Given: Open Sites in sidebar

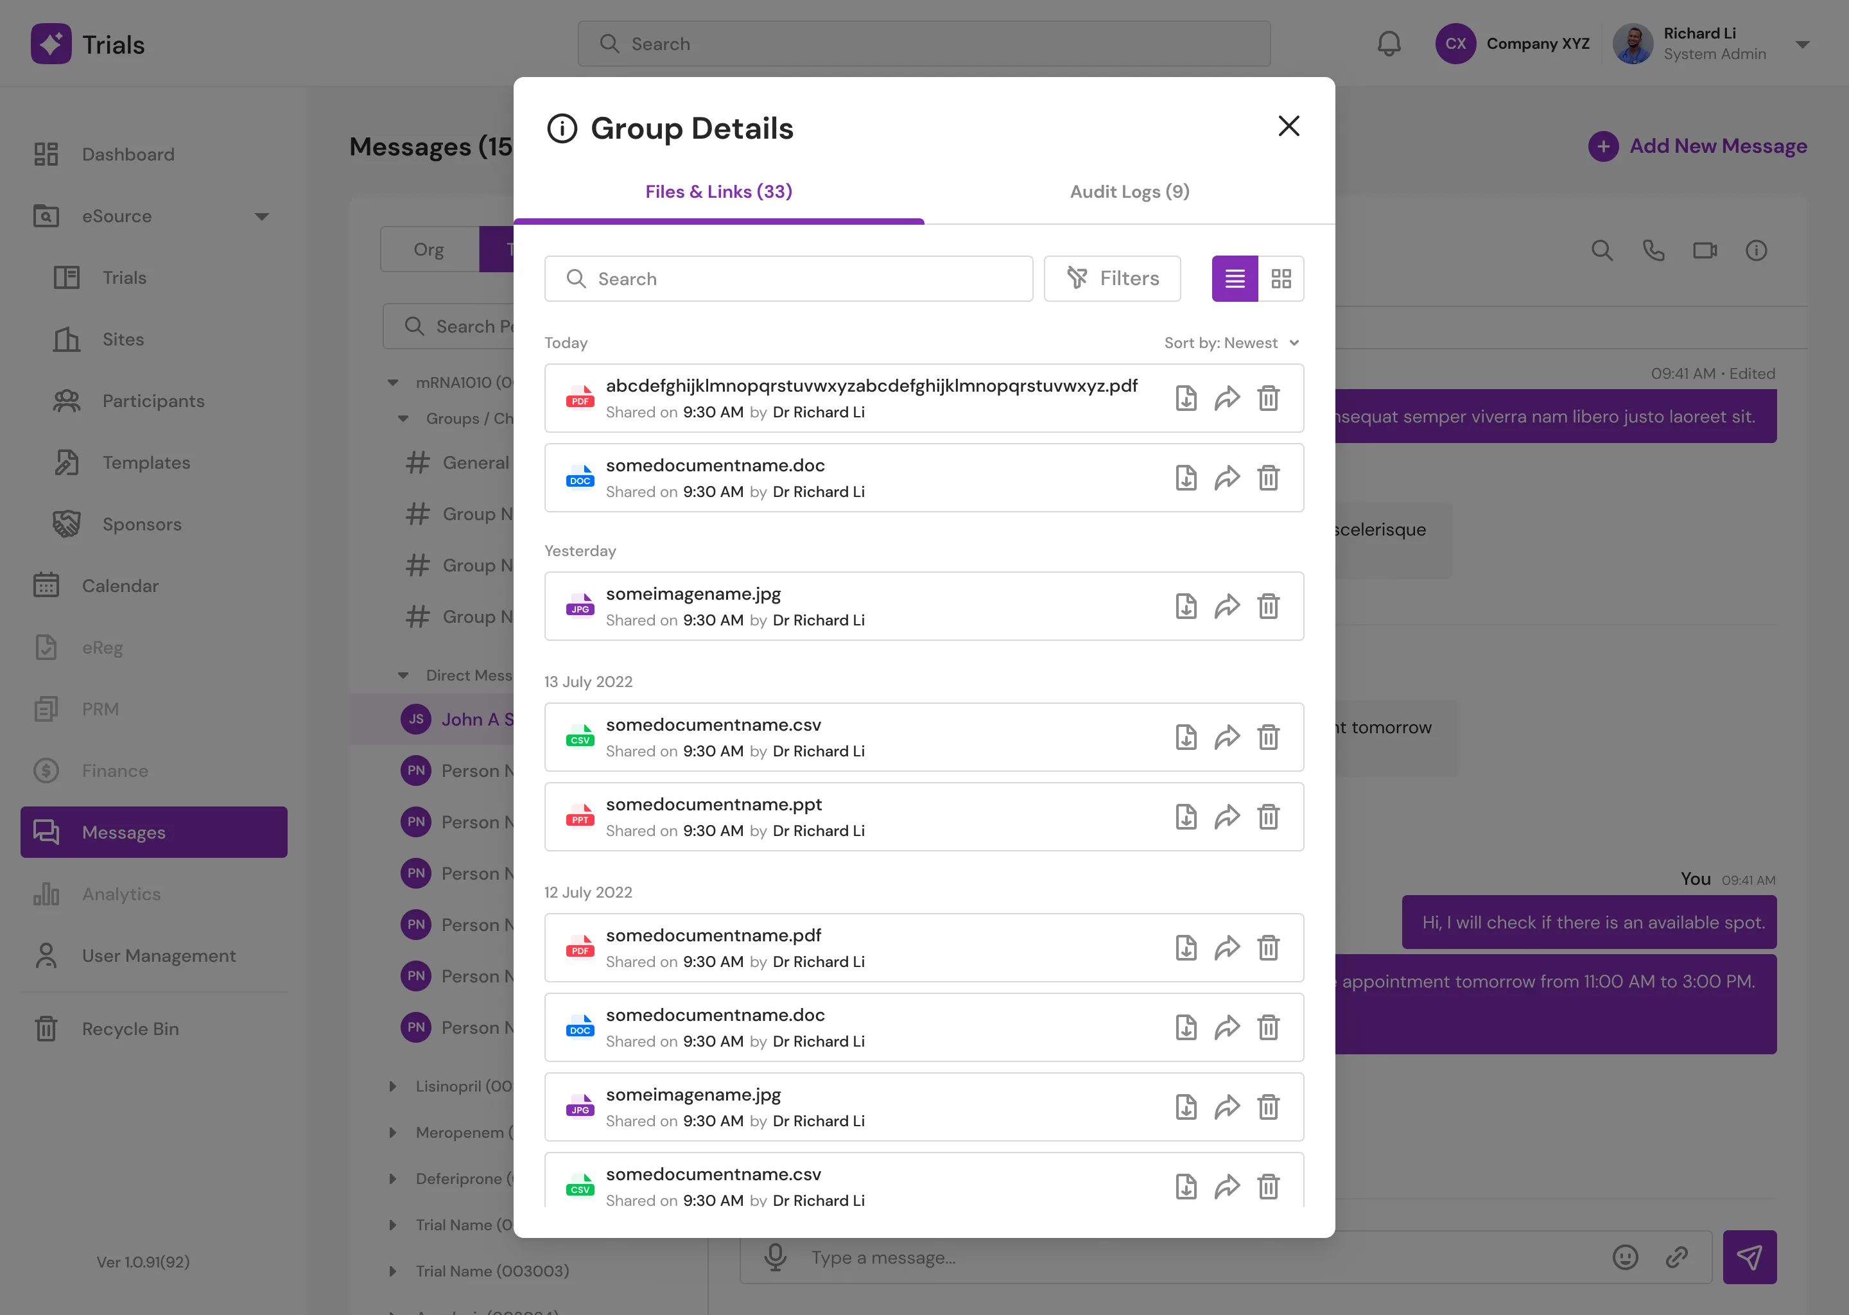Looking at the screenshot, I should click(x=154, y=339).
